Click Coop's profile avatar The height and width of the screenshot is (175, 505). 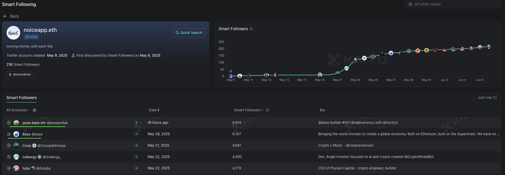[x=16, y=145]
